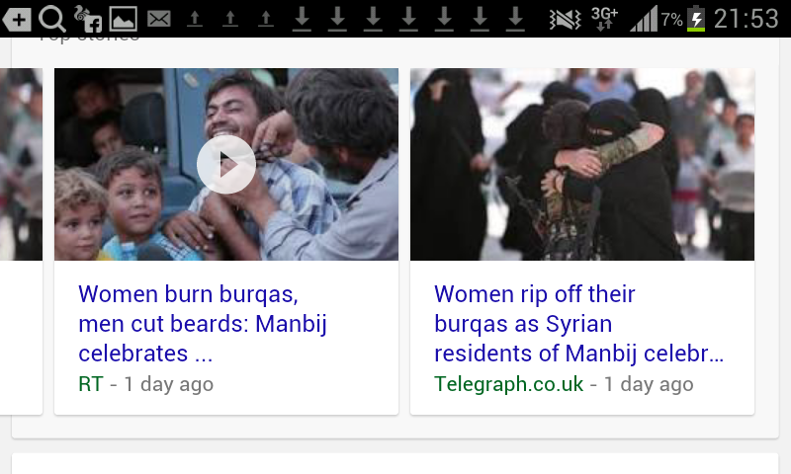The image size is (791, 474).
Task: Play the RT video on Manbij celebrations
Action: 226,164
